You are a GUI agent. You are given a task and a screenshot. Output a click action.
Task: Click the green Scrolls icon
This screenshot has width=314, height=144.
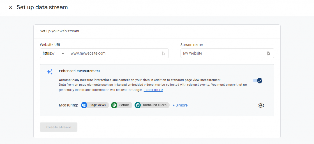point(114,105)
